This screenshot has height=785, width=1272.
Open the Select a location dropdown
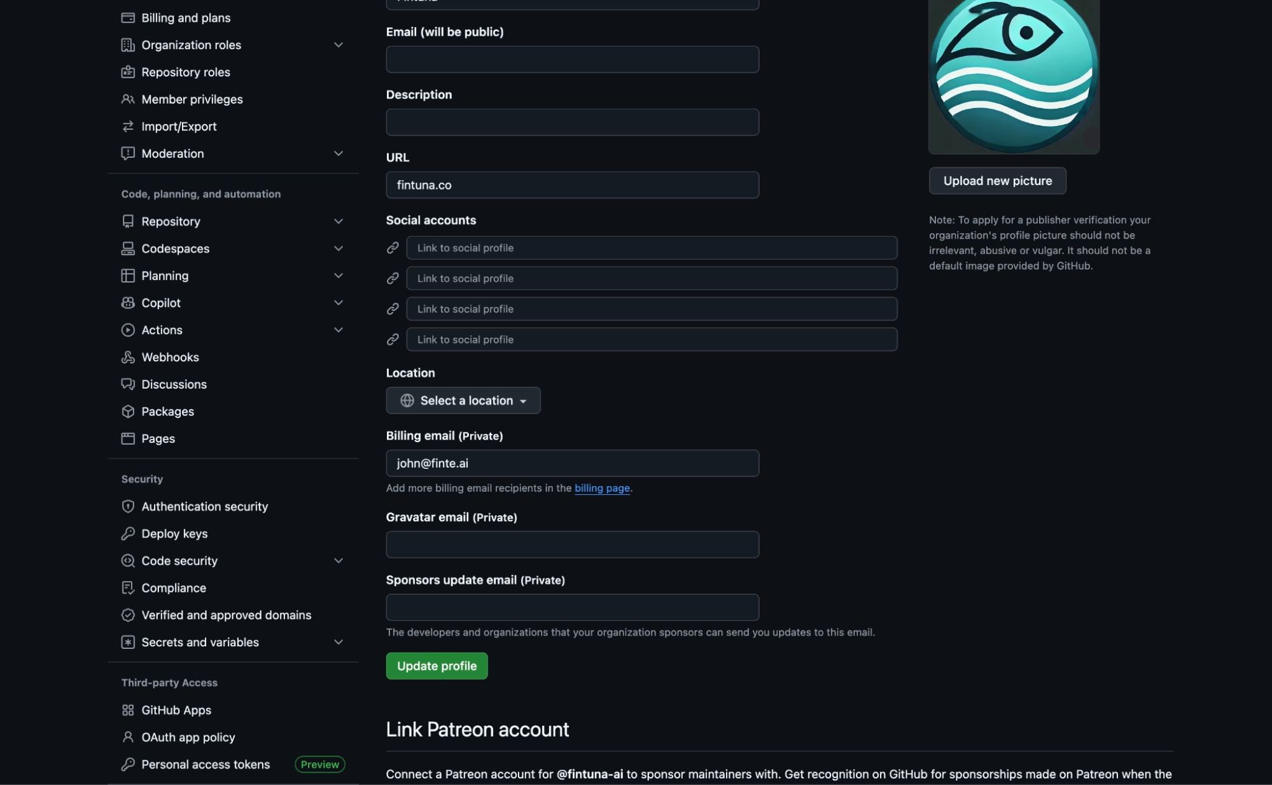[463, 401]
